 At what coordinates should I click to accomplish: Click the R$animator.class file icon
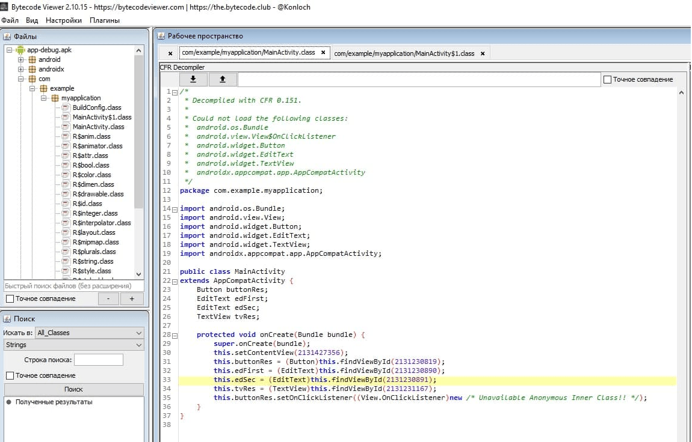(x=66, y=146)
